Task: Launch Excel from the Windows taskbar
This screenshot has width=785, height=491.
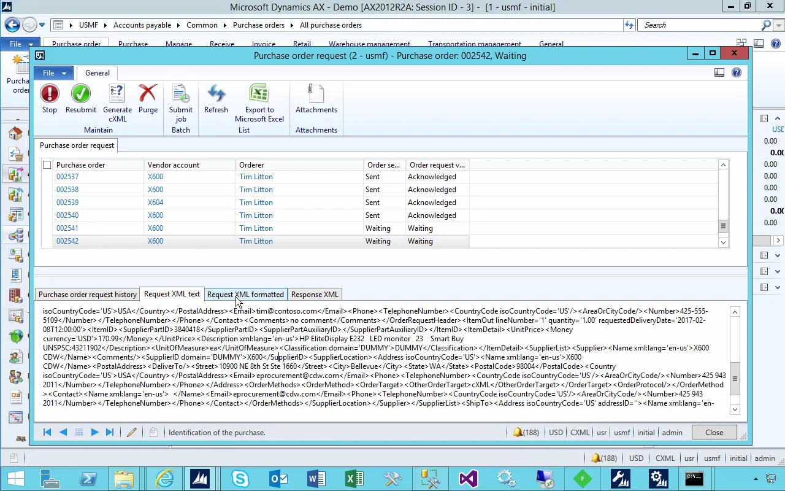Action: point(354,478)
